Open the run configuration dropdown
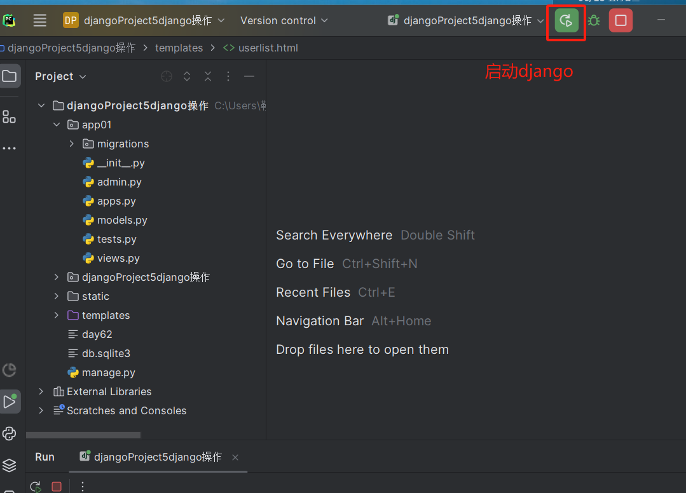Screen dimensions: 686x493 pyautogui.click(x=465, y=20)
